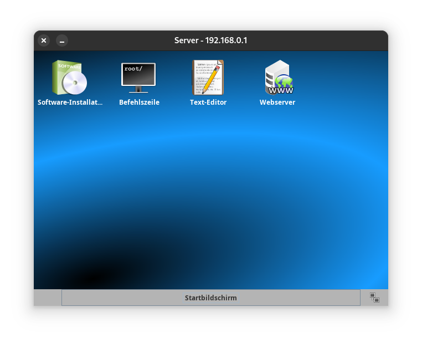422x343 pixels.
Task: Click the 'Server - 192.168.0.1' title bar
Action: click(210, 40)
